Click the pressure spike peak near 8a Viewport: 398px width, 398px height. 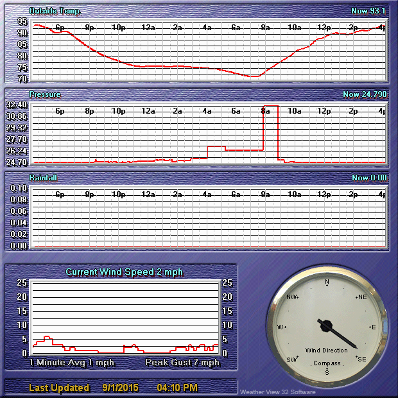(x=270, y=106)
